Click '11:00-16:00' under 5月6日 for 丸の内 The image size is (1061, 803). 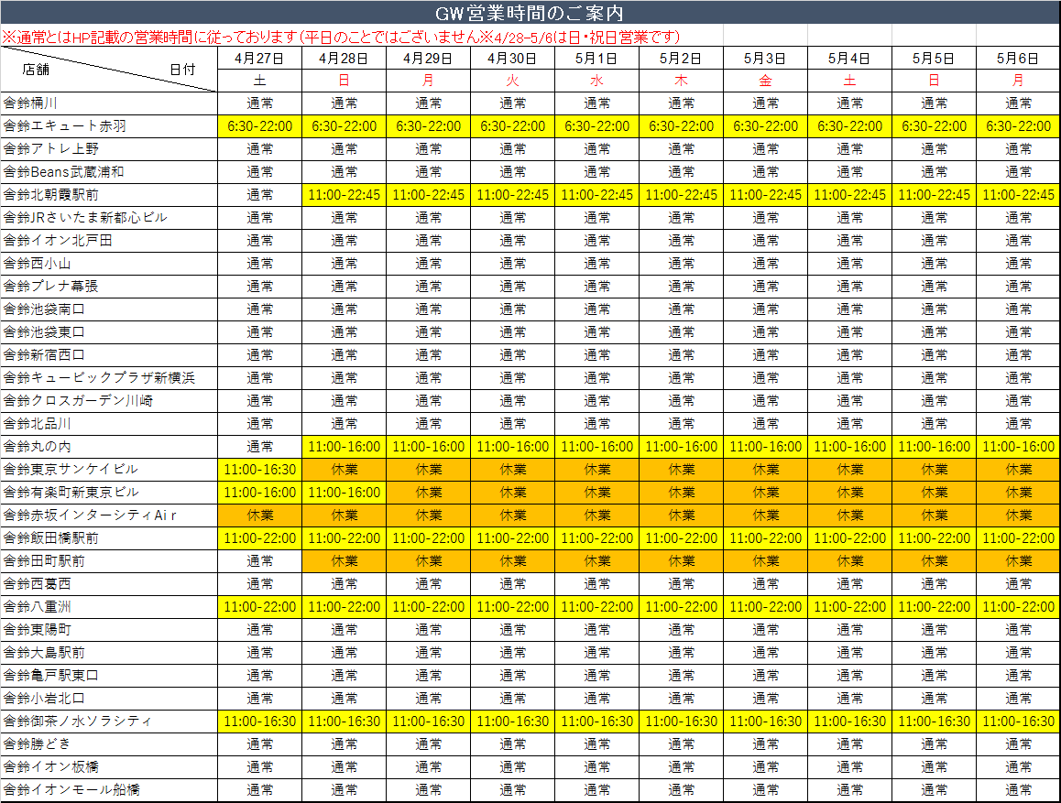coord(1018,447)
